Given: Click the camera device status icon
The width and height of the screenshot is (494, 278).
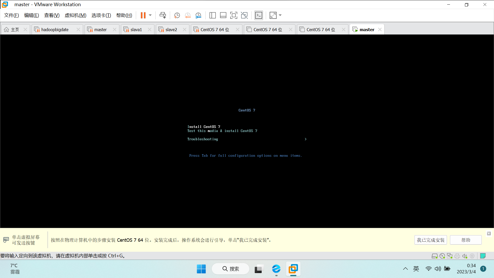Looking at the screenshot, I should tap(472, 256).
